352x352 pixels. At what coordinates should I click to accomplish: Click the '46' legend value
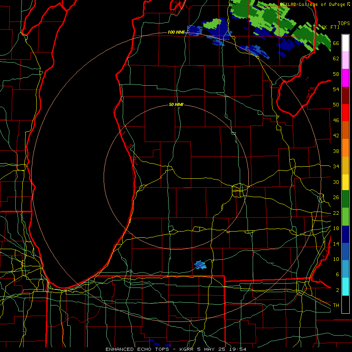336,120
